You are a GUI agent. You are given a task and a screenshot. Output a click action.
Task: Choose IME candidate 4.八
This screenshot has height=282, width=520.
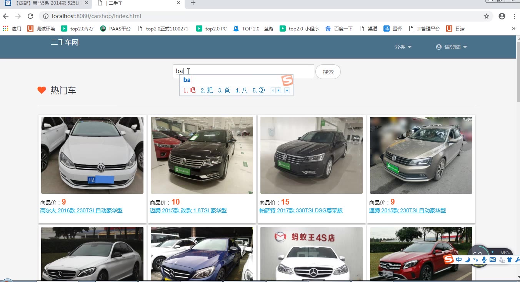pos(242,91)
